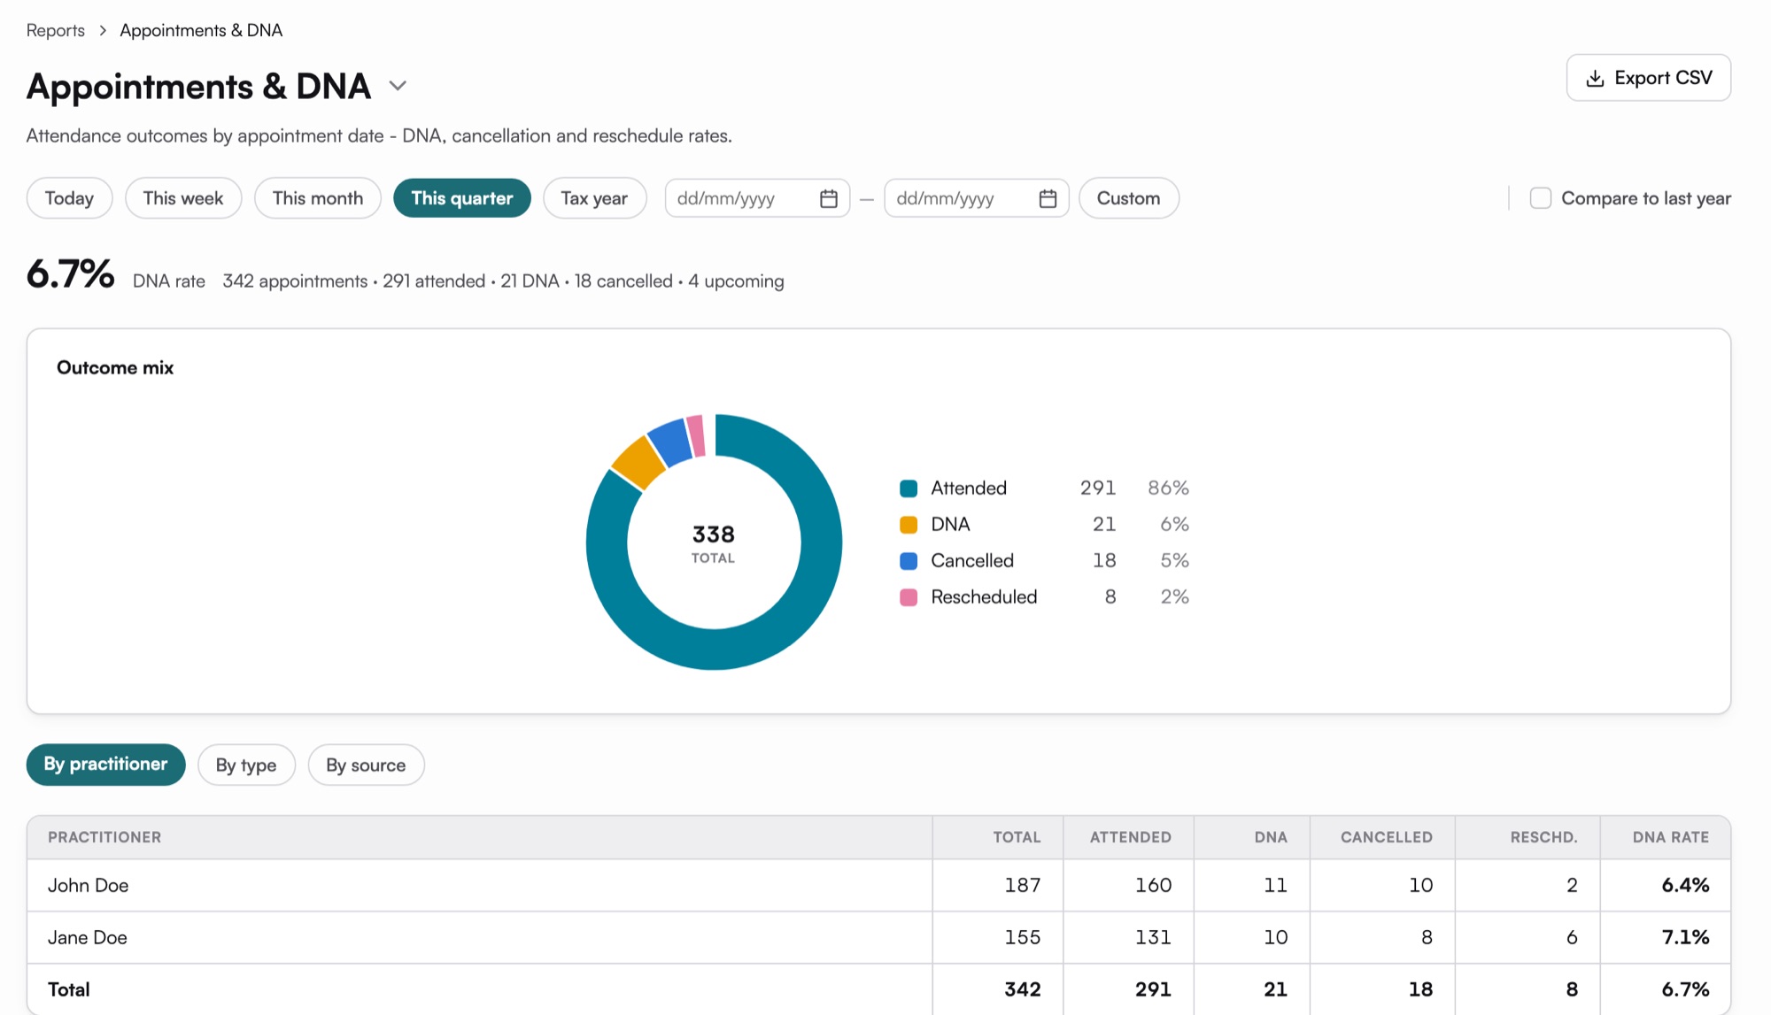Image resolution: width=1771 pixels, height=1015 pixels.
Task: Show the By practitioner breakdown
Action: (x=105, y=765)
